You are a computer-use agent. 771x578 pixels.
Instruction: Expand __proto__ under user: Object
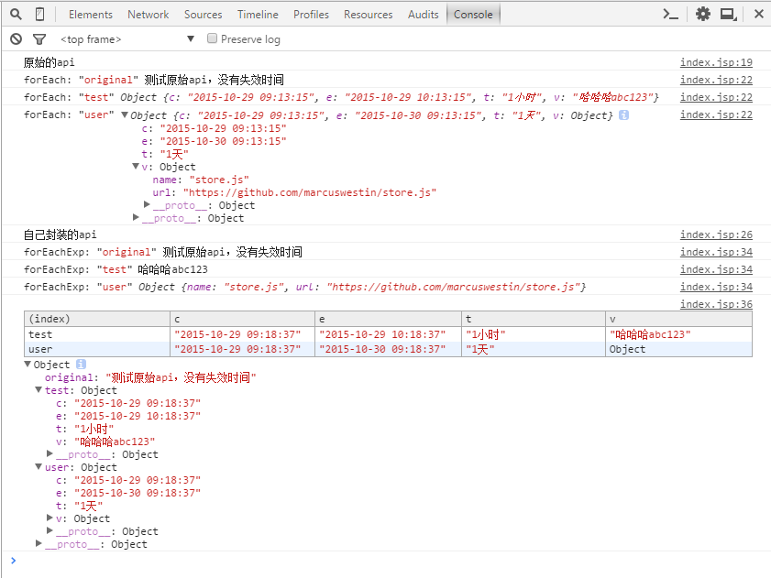click(50, 530)
